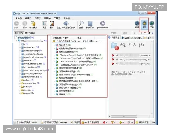Click the high severity count icon in status bar

[x=104, y=122]
